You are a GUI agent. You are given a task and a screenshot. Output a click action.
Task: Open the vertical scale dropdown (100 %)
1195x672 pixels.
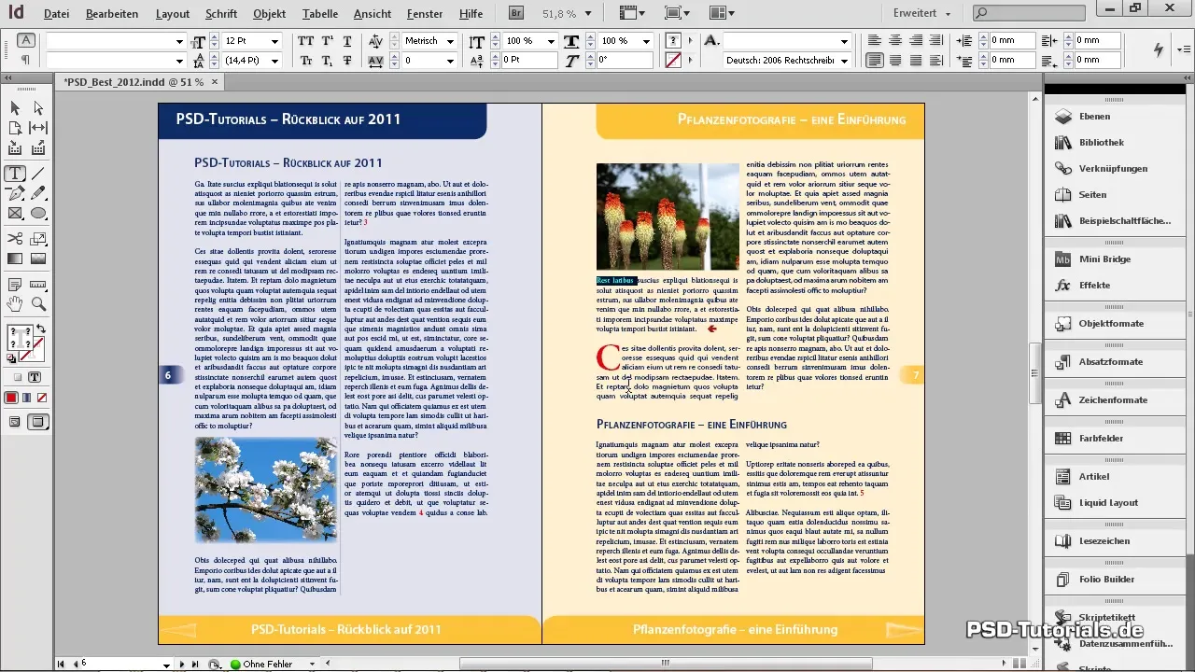pos(550,42)
